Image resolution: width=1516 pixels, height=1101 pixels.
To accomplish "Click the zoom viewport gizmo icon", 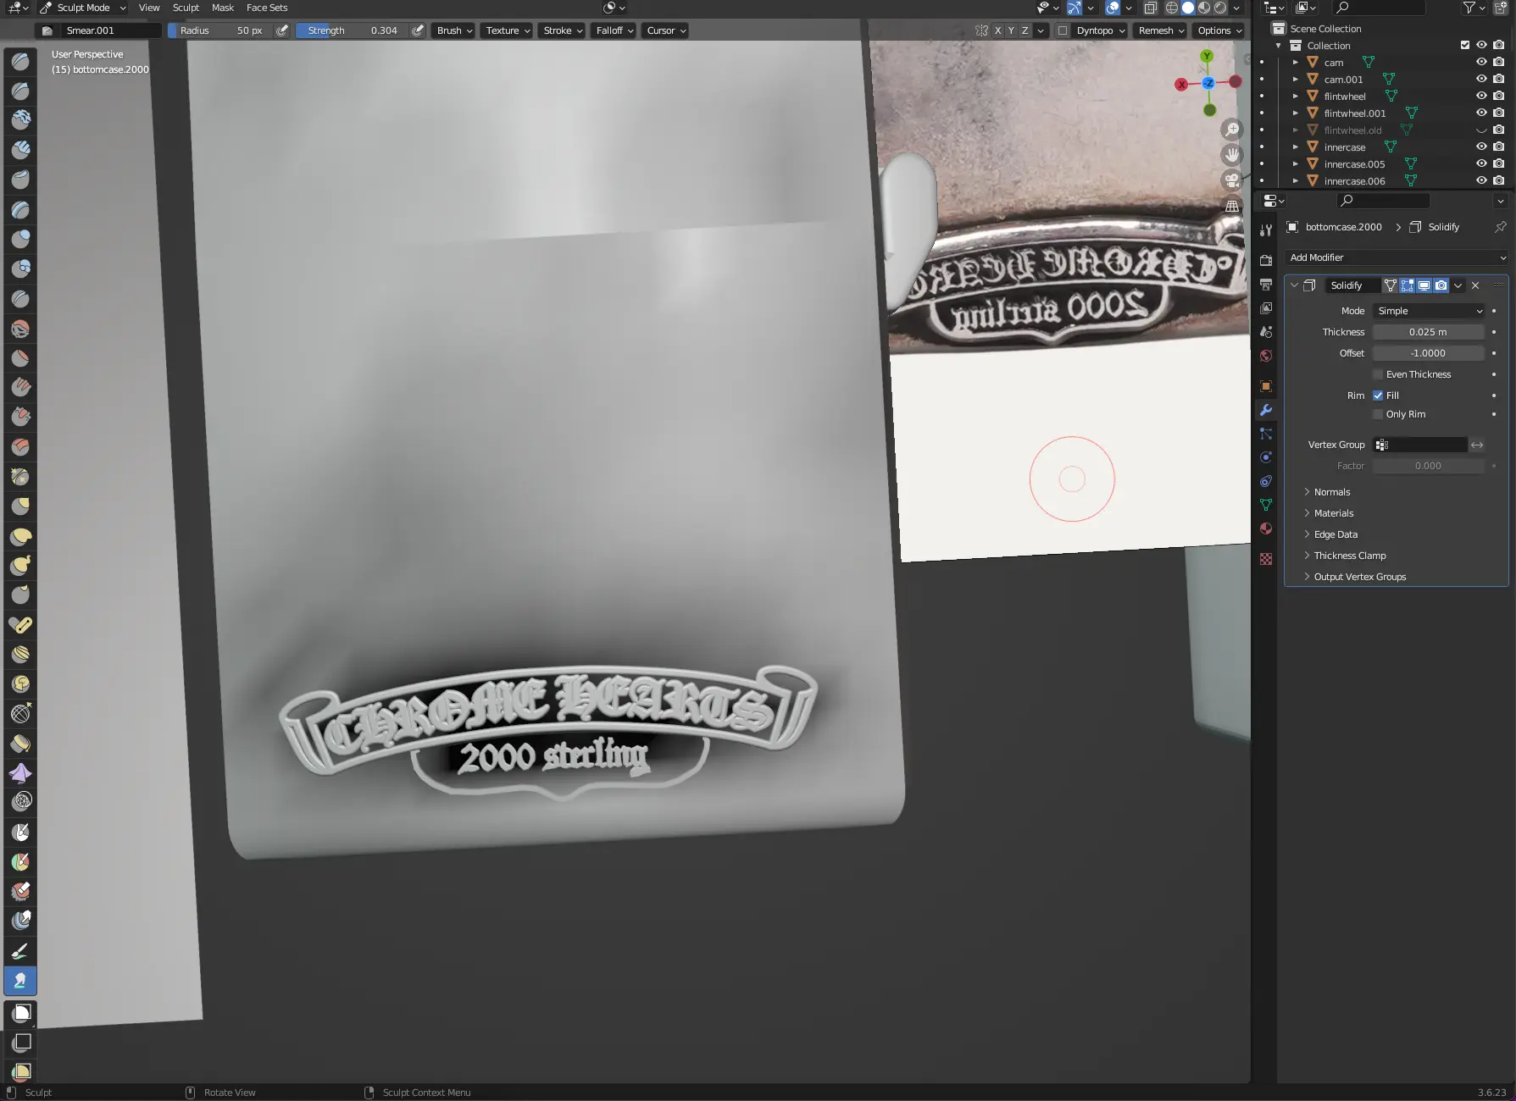I will (x=1232, y=130).
